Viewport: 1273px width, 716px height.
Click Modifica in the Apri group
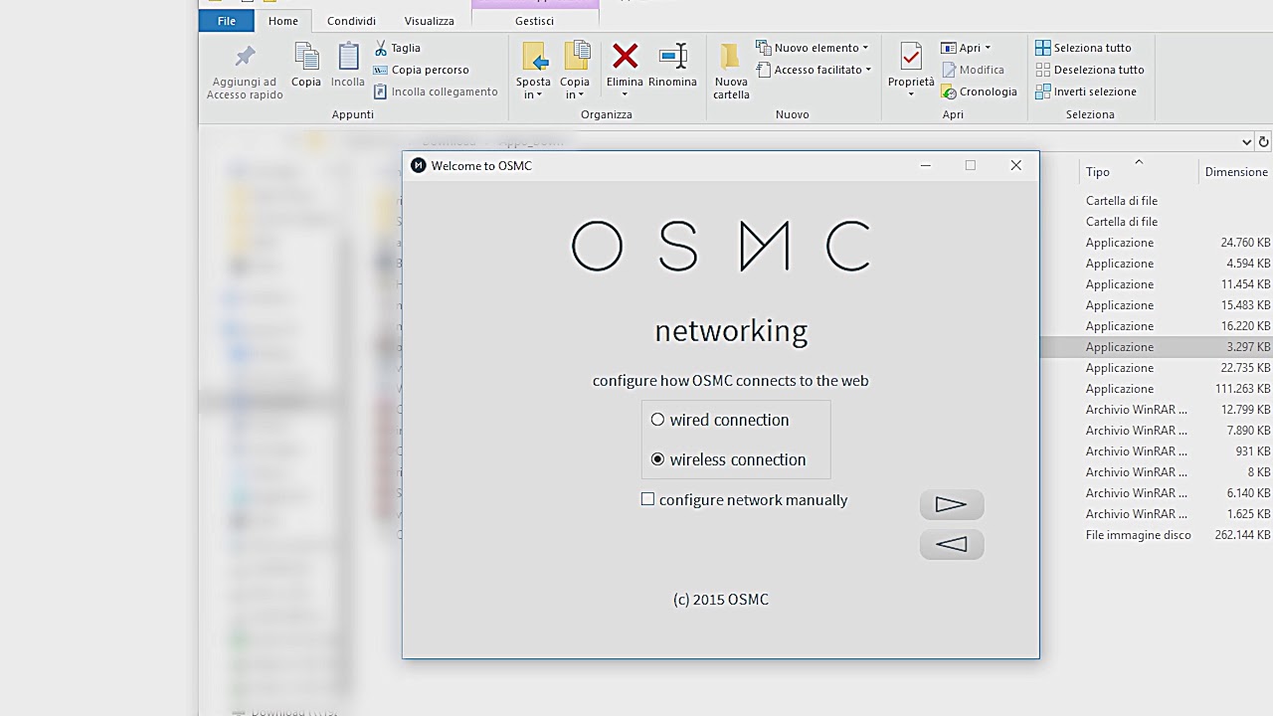[973, 70]
